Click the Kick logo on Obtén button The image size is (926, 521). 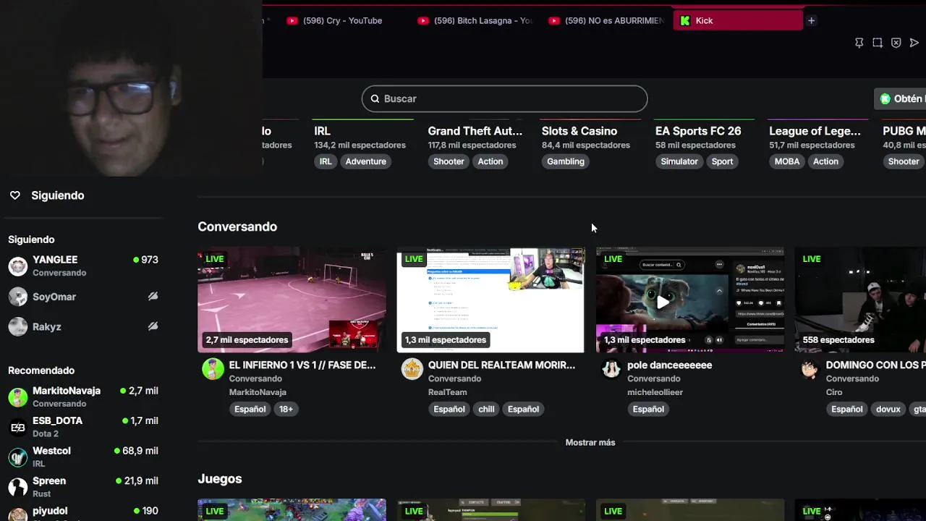tap(885, 99)
